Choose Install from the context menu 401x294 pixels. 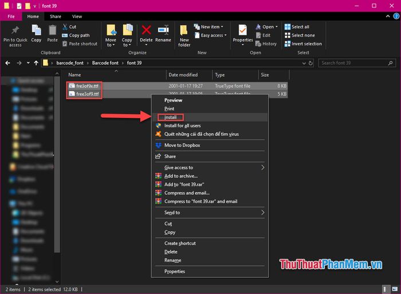[x=171, y=117]
